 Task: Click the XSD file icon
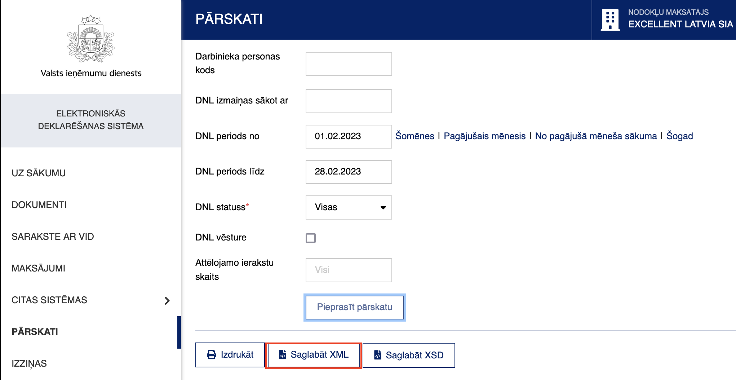pos(377,355)
